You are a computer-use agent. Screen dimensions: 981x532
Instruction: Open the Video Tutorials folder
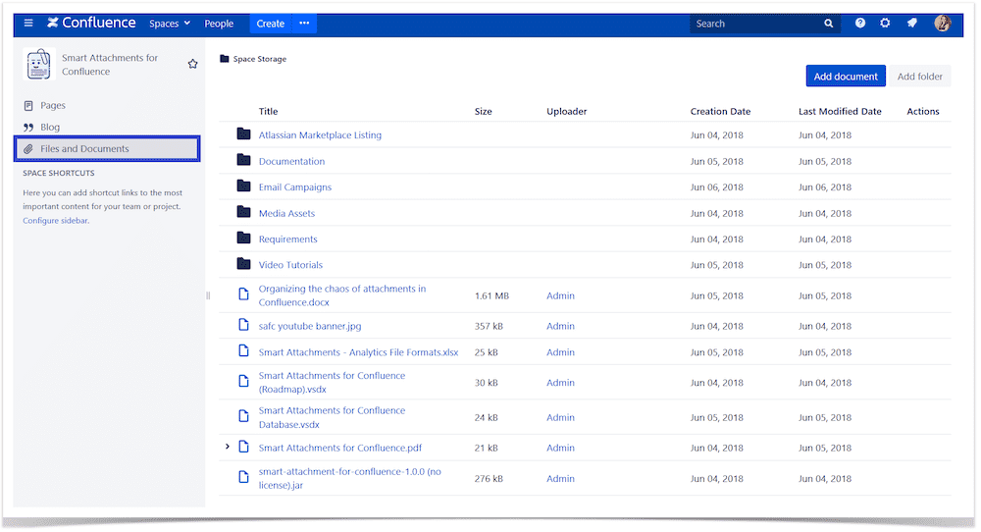click(x=290, y=265)
